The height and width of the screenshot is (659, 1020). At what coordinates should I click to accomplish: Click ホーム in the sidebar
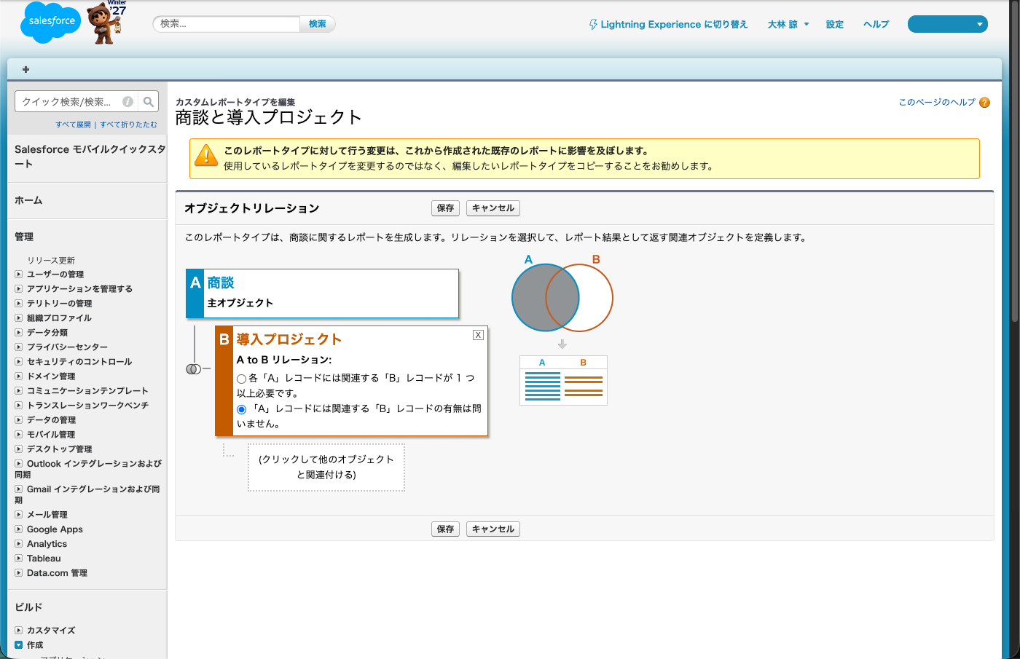point(28,200)
